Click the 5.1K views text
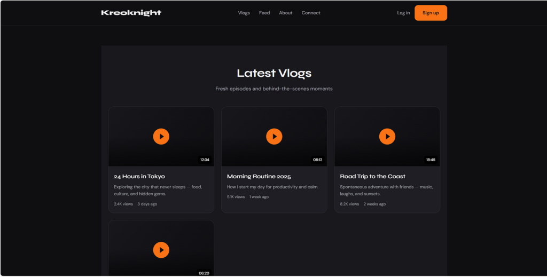The image size is (547, 277). 236,197
